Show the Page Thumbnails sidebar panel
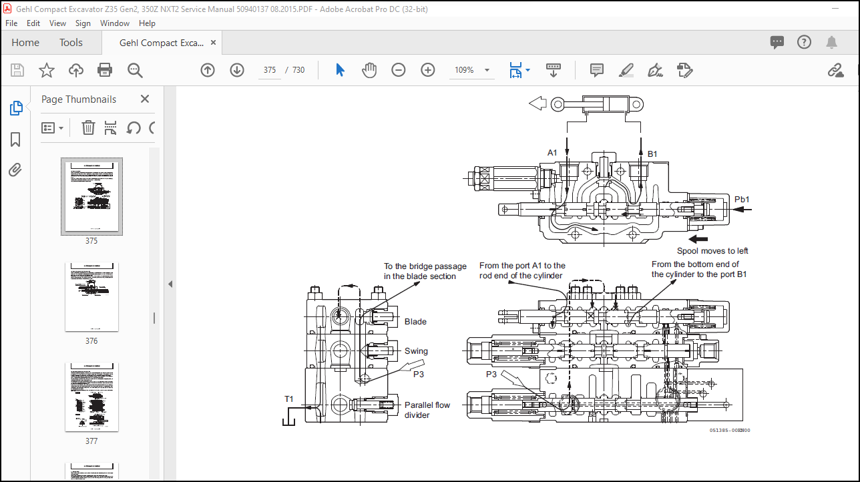This screenshot has width=860, height=482. coord(15,108)
